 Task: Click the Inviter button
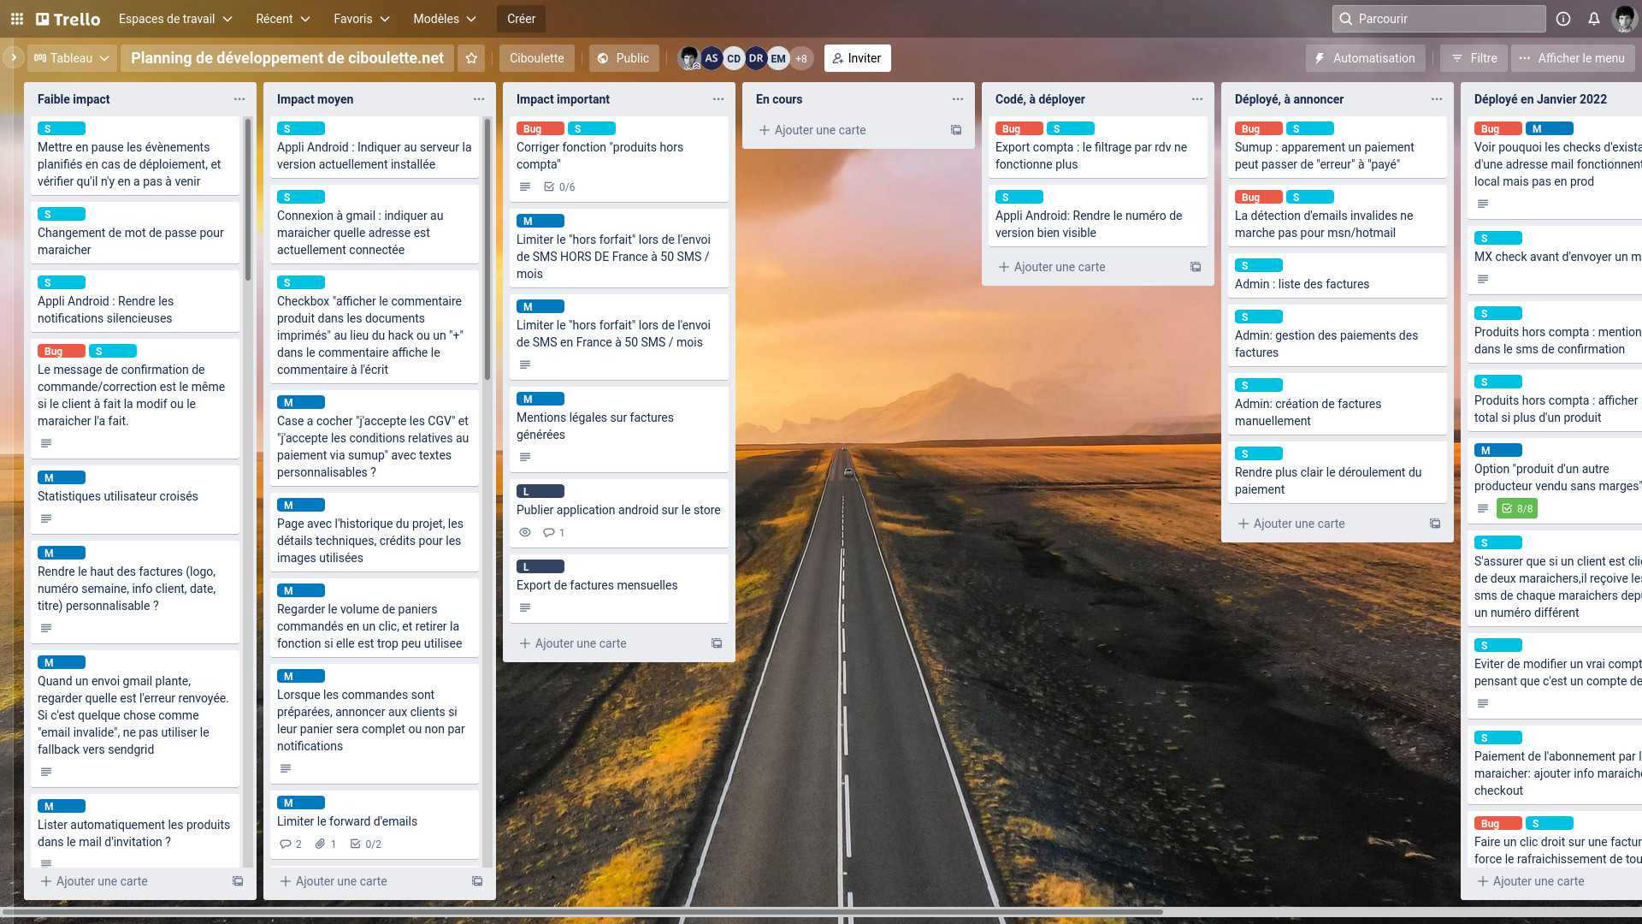[x=857, y=58]
